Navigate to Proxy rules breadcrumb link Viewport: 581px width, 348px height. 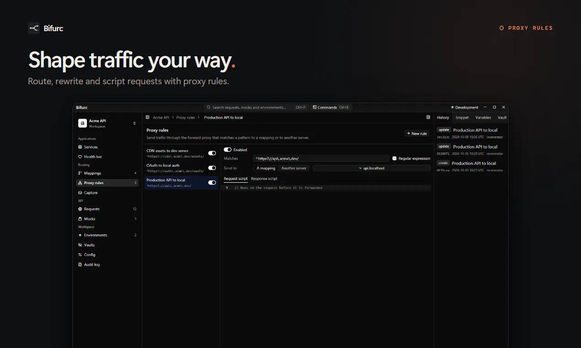tap(186, 118)
